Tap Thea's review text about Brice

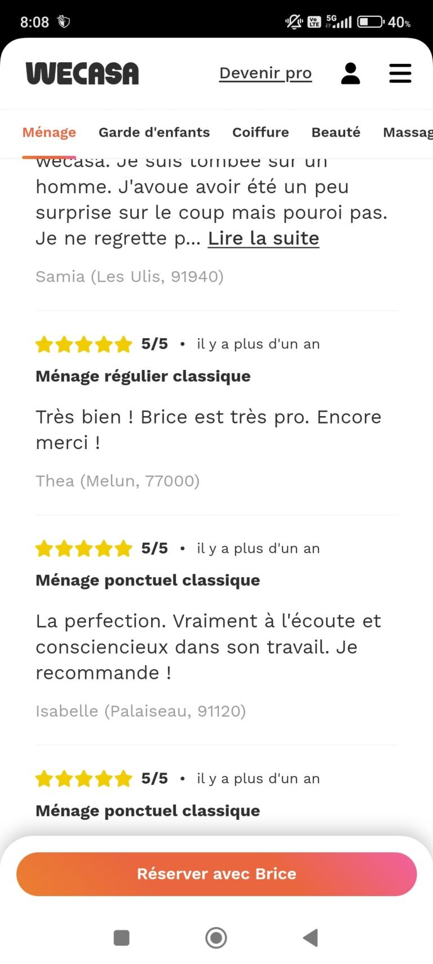click(209, 430)
